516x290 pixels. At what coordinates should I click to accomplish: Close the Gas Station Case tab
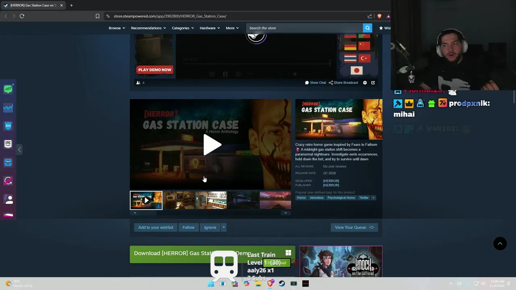click(x=61, y=5)
